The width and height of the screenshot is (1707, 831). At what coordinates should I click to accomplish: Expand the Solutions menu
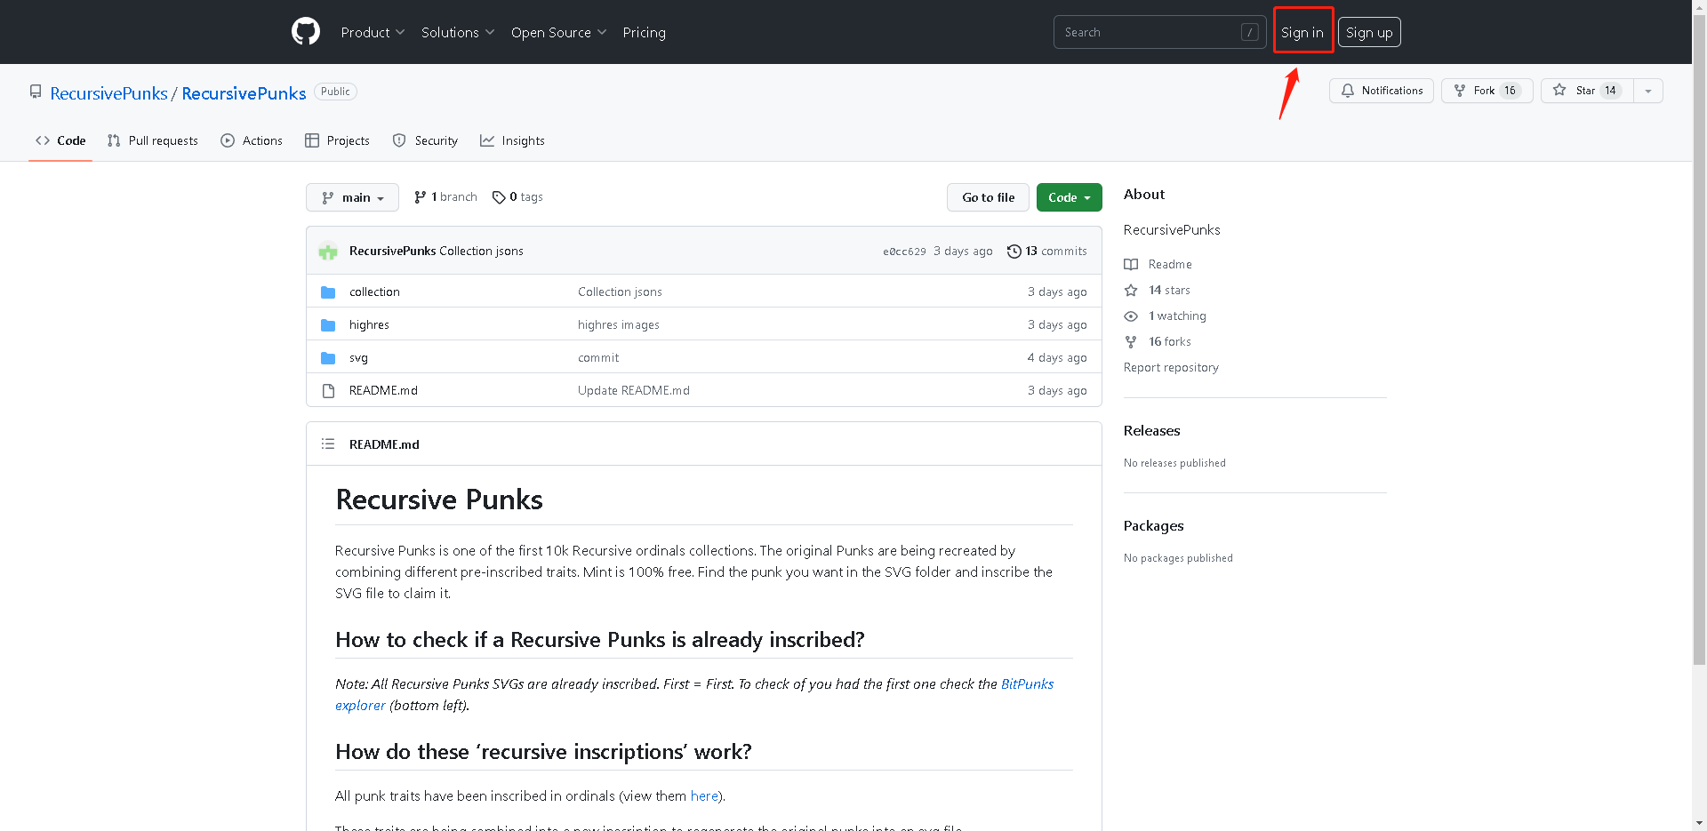[458, 32]
